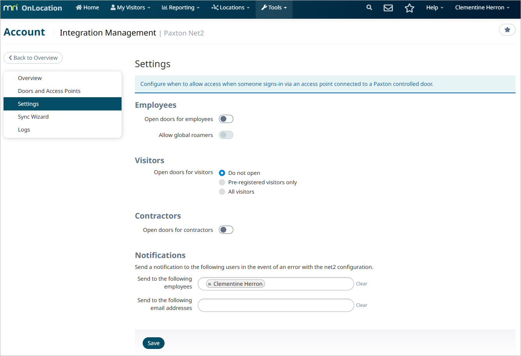Go to Home in the top navigation
The height and width of the screenshot is (356, 521).
click(x=88, y=7)
